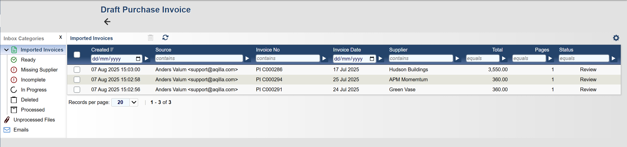Collapse the Imported Invoices tree node
Image resolution: width=627 pixels, height=147 pixels.
pyautogui.click(x=6, y=50)
